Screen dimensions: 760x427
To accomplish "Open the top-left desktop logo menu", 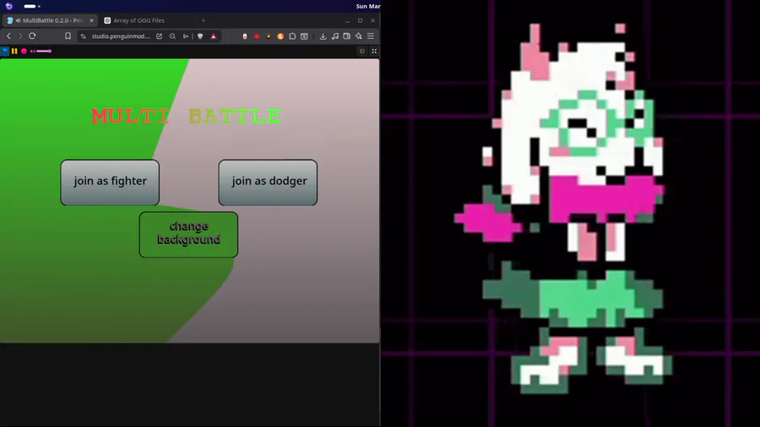I will pyautogui.click(x=8, y=6).
